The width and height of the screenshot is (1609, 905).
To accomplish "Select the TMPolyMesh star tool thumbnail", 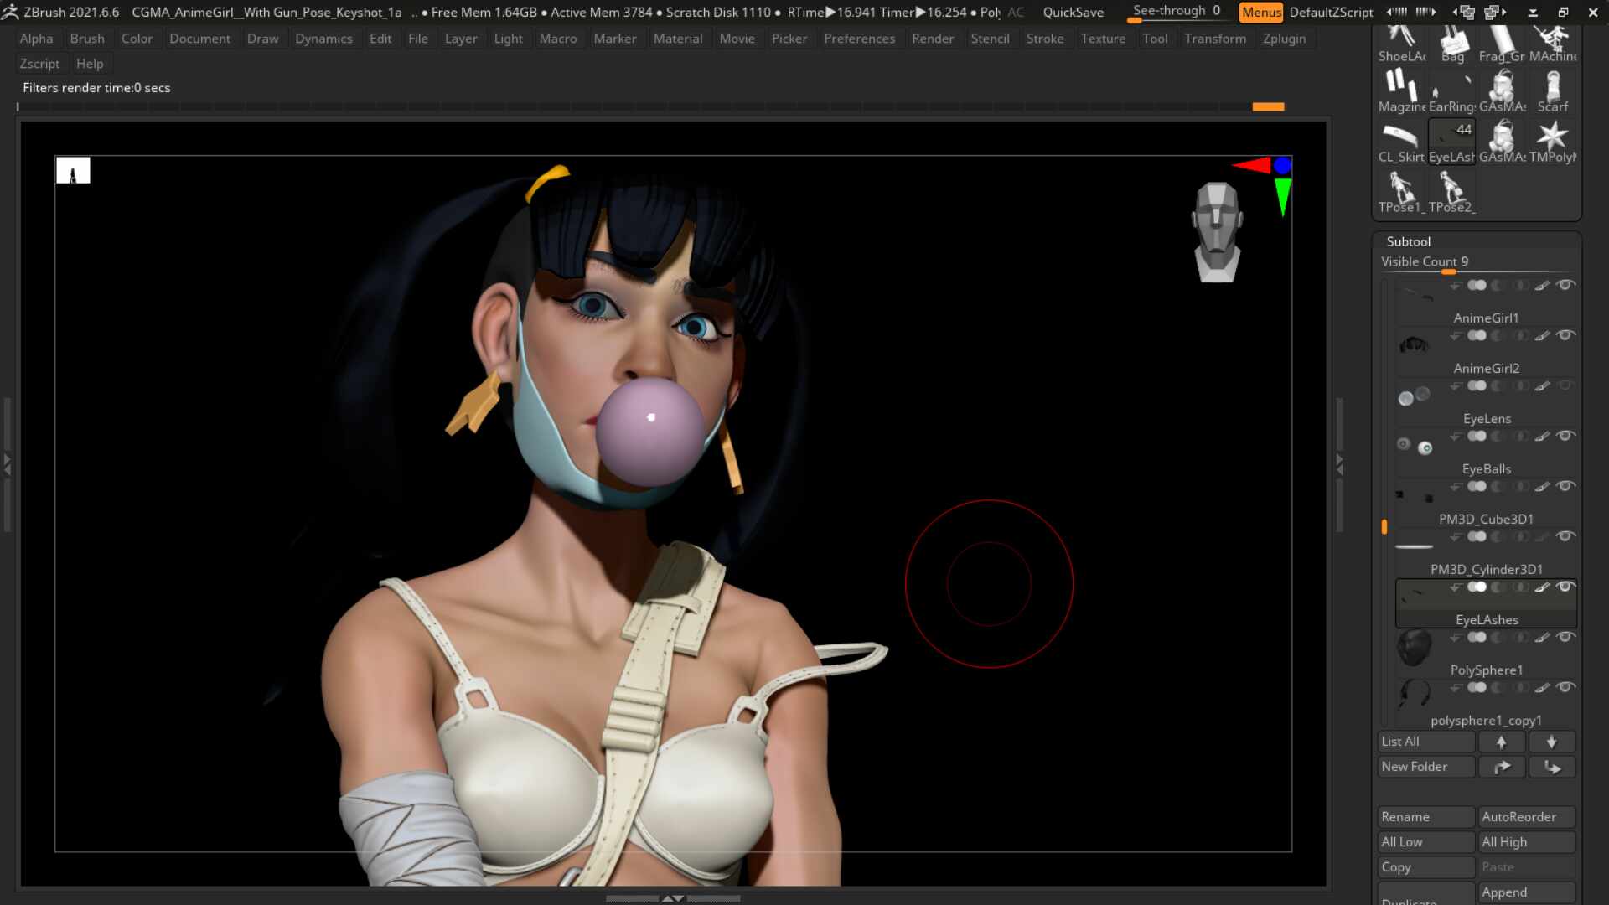I will [1552, 142].
